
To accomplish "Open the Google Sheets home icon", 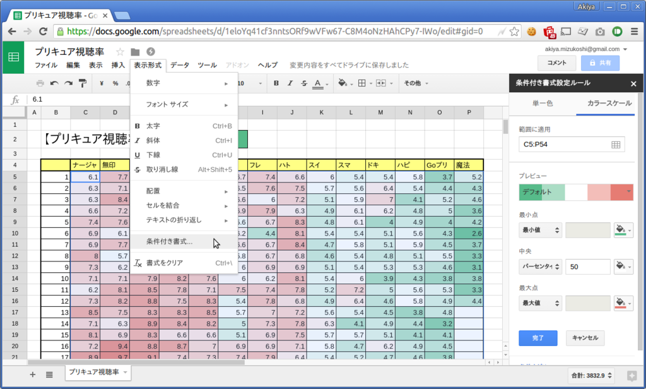I will click(13, 57).
